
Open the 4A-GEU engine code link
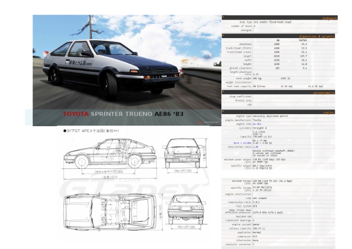tap(257, 124)
